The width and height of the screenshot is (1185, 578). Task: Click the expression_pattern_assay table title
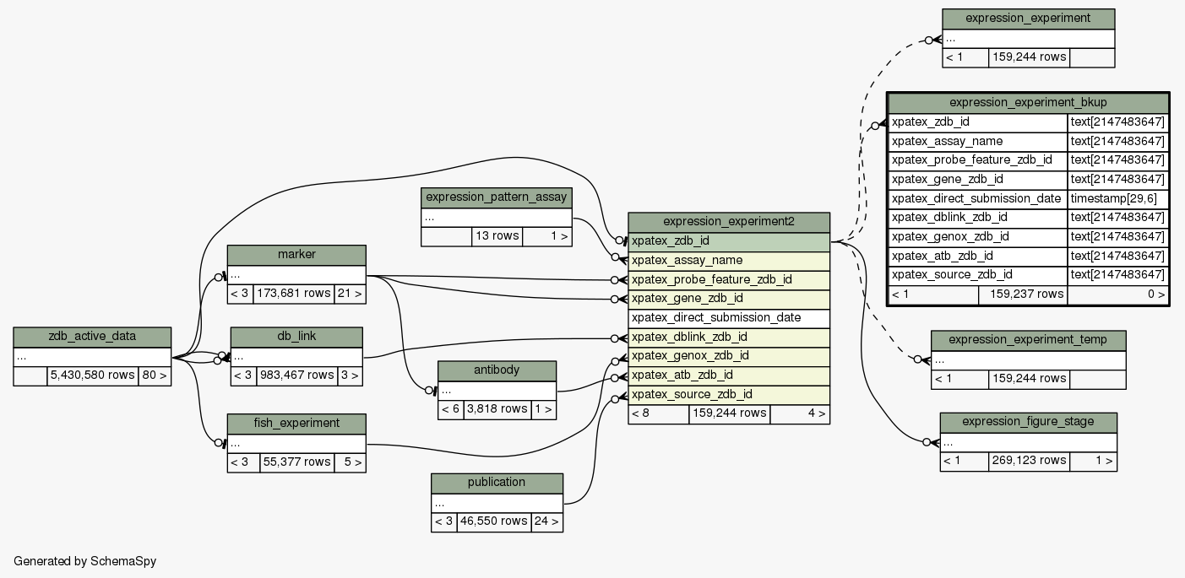(x=496, y=197)
